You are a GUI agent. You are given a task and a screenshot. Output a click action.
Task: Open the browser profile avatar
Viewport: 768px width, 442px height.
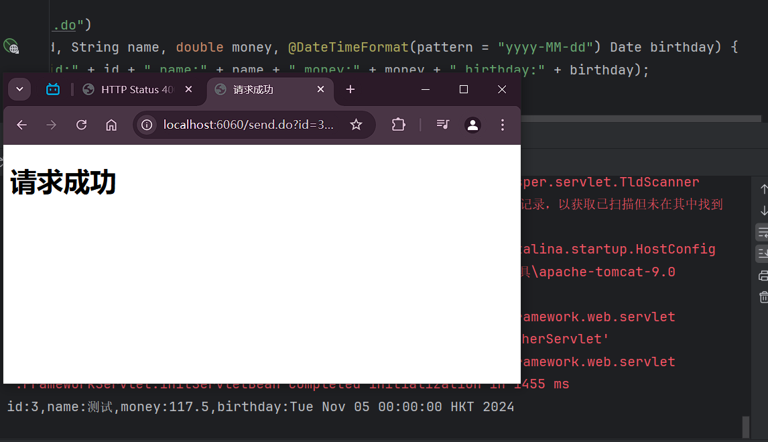click(x=472, y=125)
